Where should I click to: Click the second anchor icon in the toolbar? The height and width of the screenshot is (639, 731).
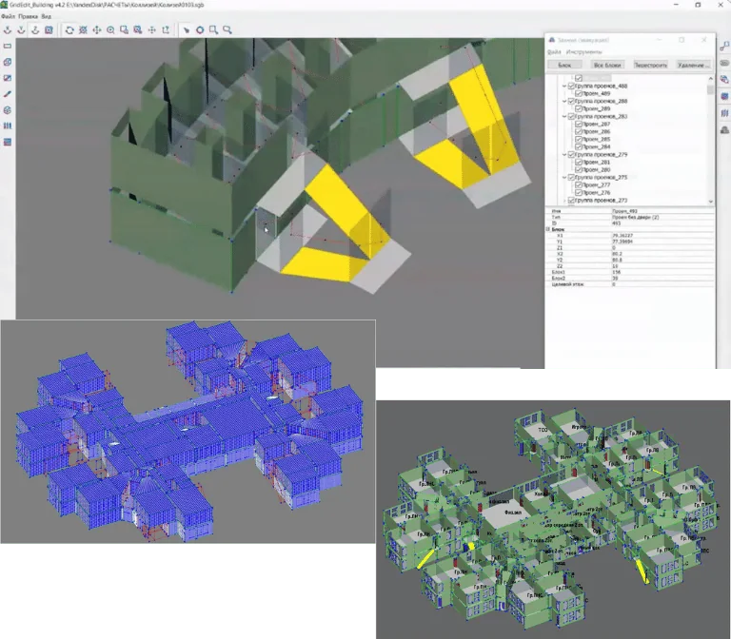(x=21, y=29)
